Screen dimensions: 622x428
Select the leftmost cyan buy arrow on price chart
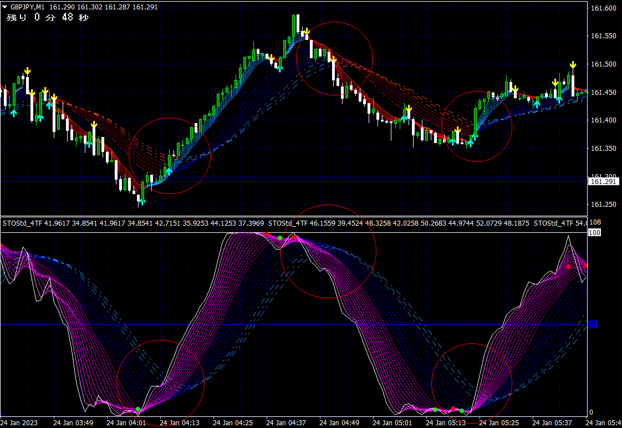(13, 114)
